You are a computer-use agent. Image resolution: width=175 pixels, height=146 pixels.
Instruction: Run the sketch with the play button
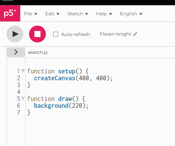15,34
